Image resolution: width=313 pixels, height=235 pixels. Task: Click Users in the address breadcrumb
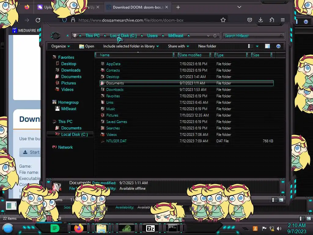[x=152, y=35]
